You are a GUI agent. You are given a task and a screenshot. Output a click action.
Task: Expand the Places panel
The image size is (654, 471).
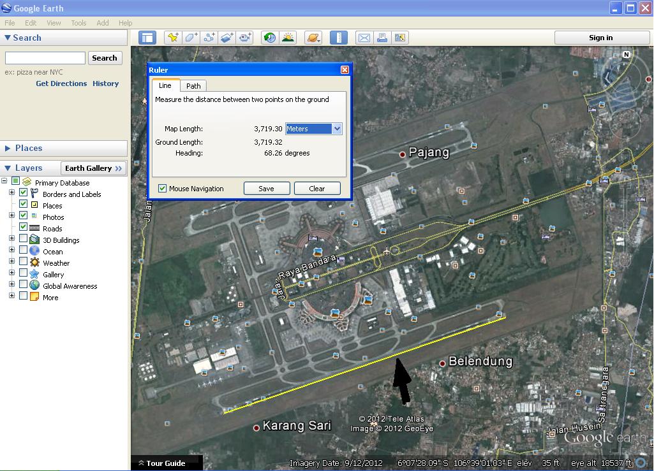pos(8,148)
